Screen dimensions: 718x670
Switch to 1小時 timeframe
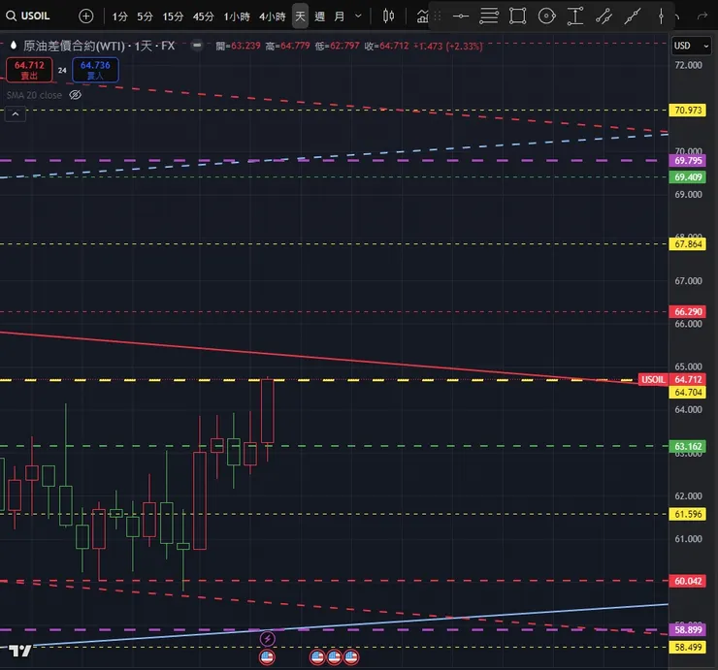(237, 16)
